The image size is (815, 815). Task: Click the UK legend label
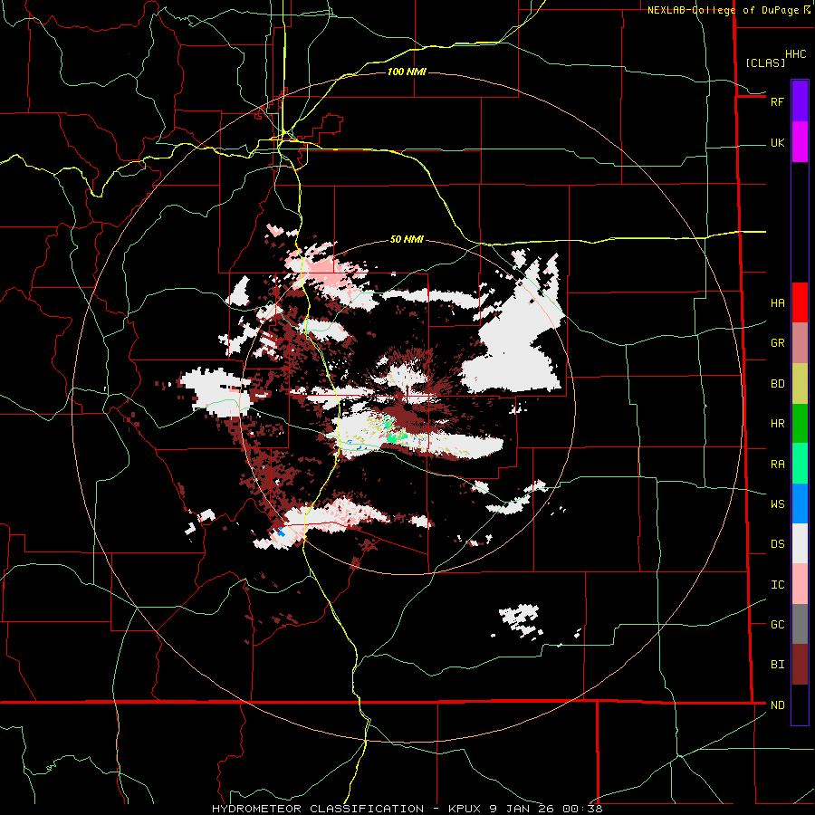[777, 142]
